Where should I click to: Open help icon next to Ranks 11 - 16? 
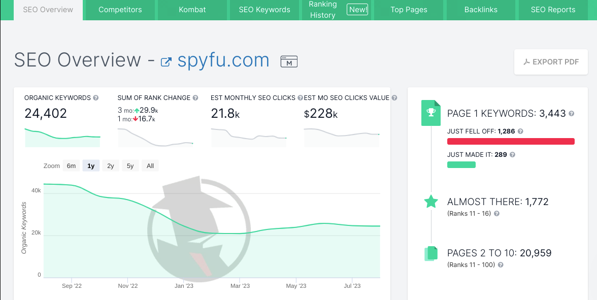click(x=496, y=214)
